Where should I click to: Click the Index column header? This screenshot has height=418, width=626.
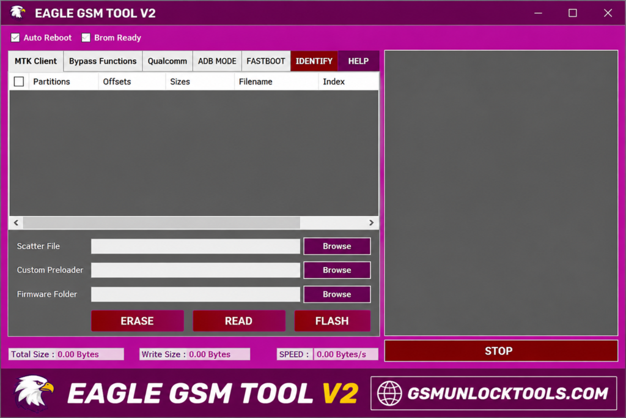[x=348, y=81]
